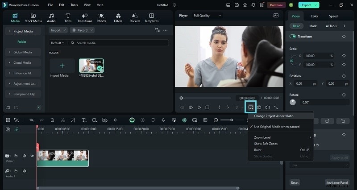Open the Effects library
This screenshot has width=357, height=190.
pos(101,18)
